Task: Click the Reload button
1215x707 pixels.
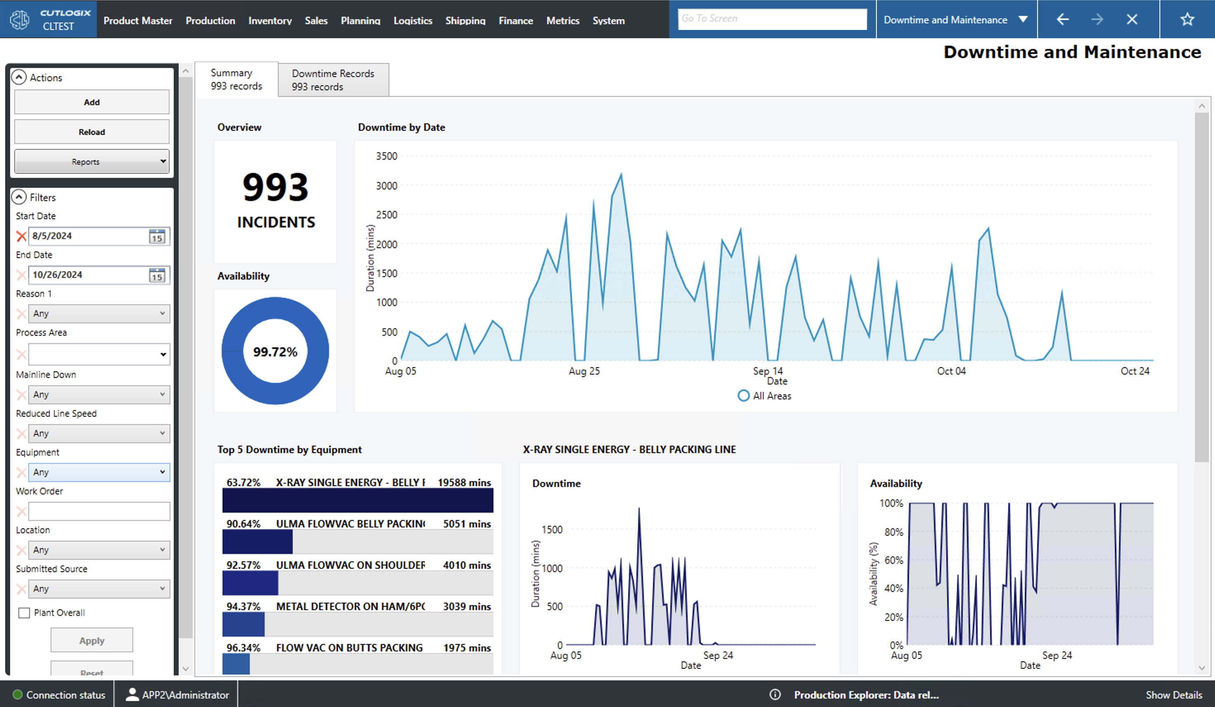Action: coord(92,131)
